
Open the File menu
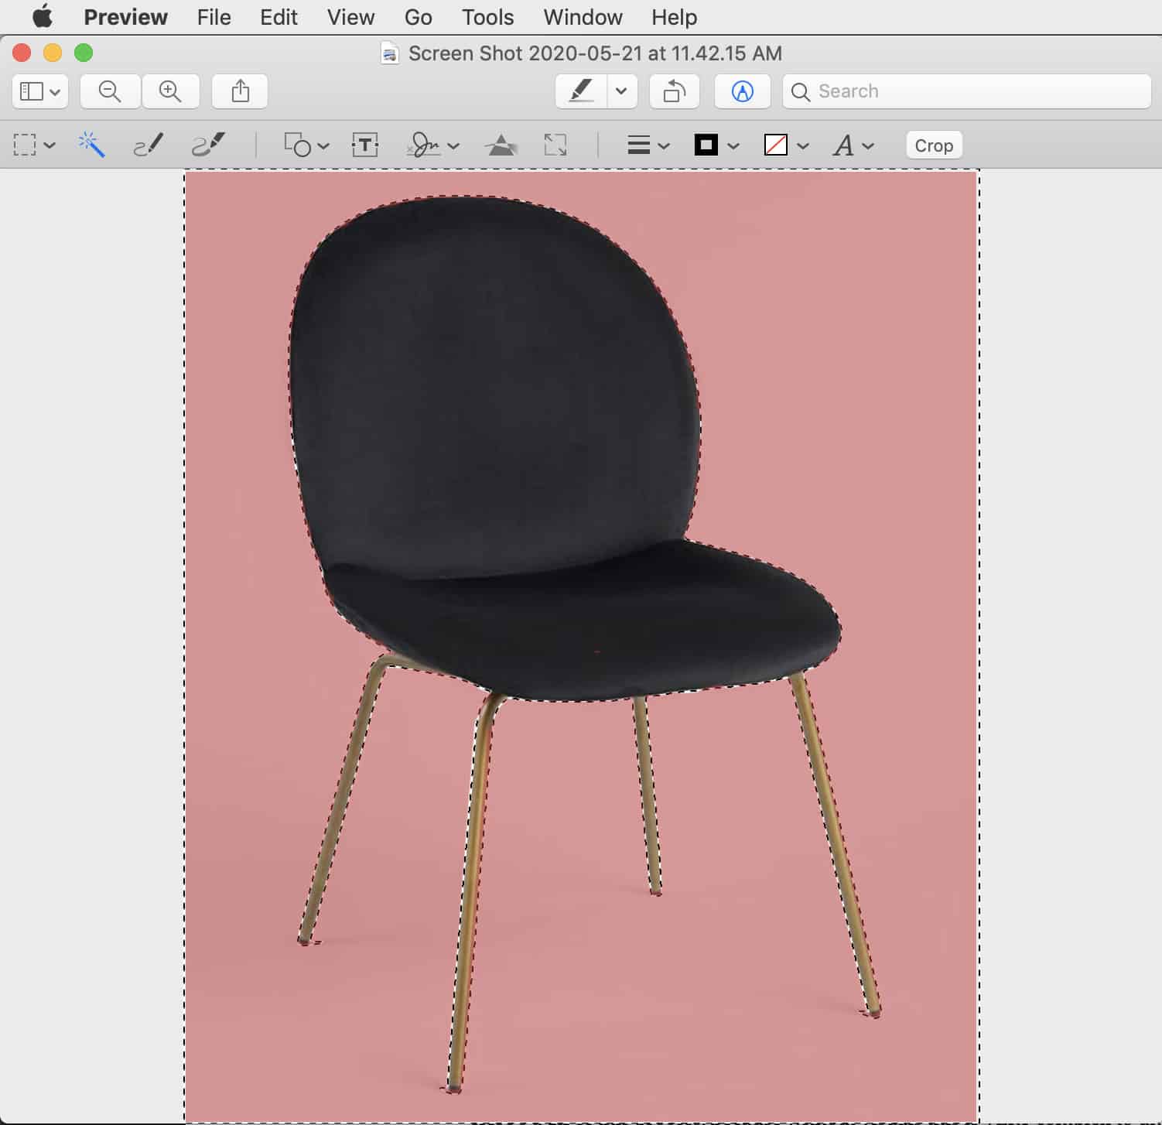click(214, 17)
